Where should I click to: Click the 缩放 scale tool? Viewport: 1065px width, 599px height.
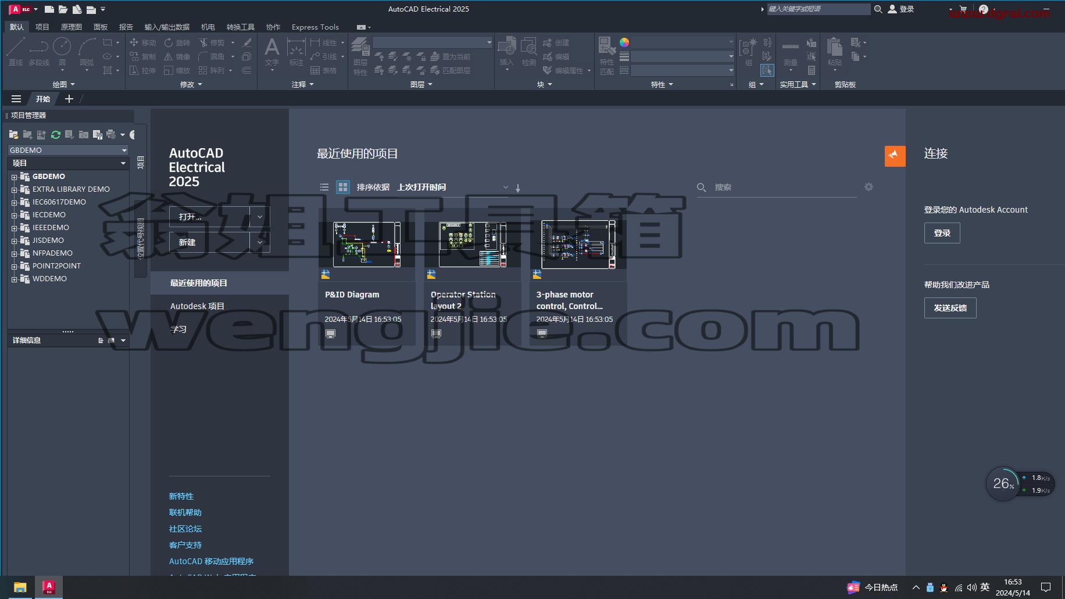(177, 70)
